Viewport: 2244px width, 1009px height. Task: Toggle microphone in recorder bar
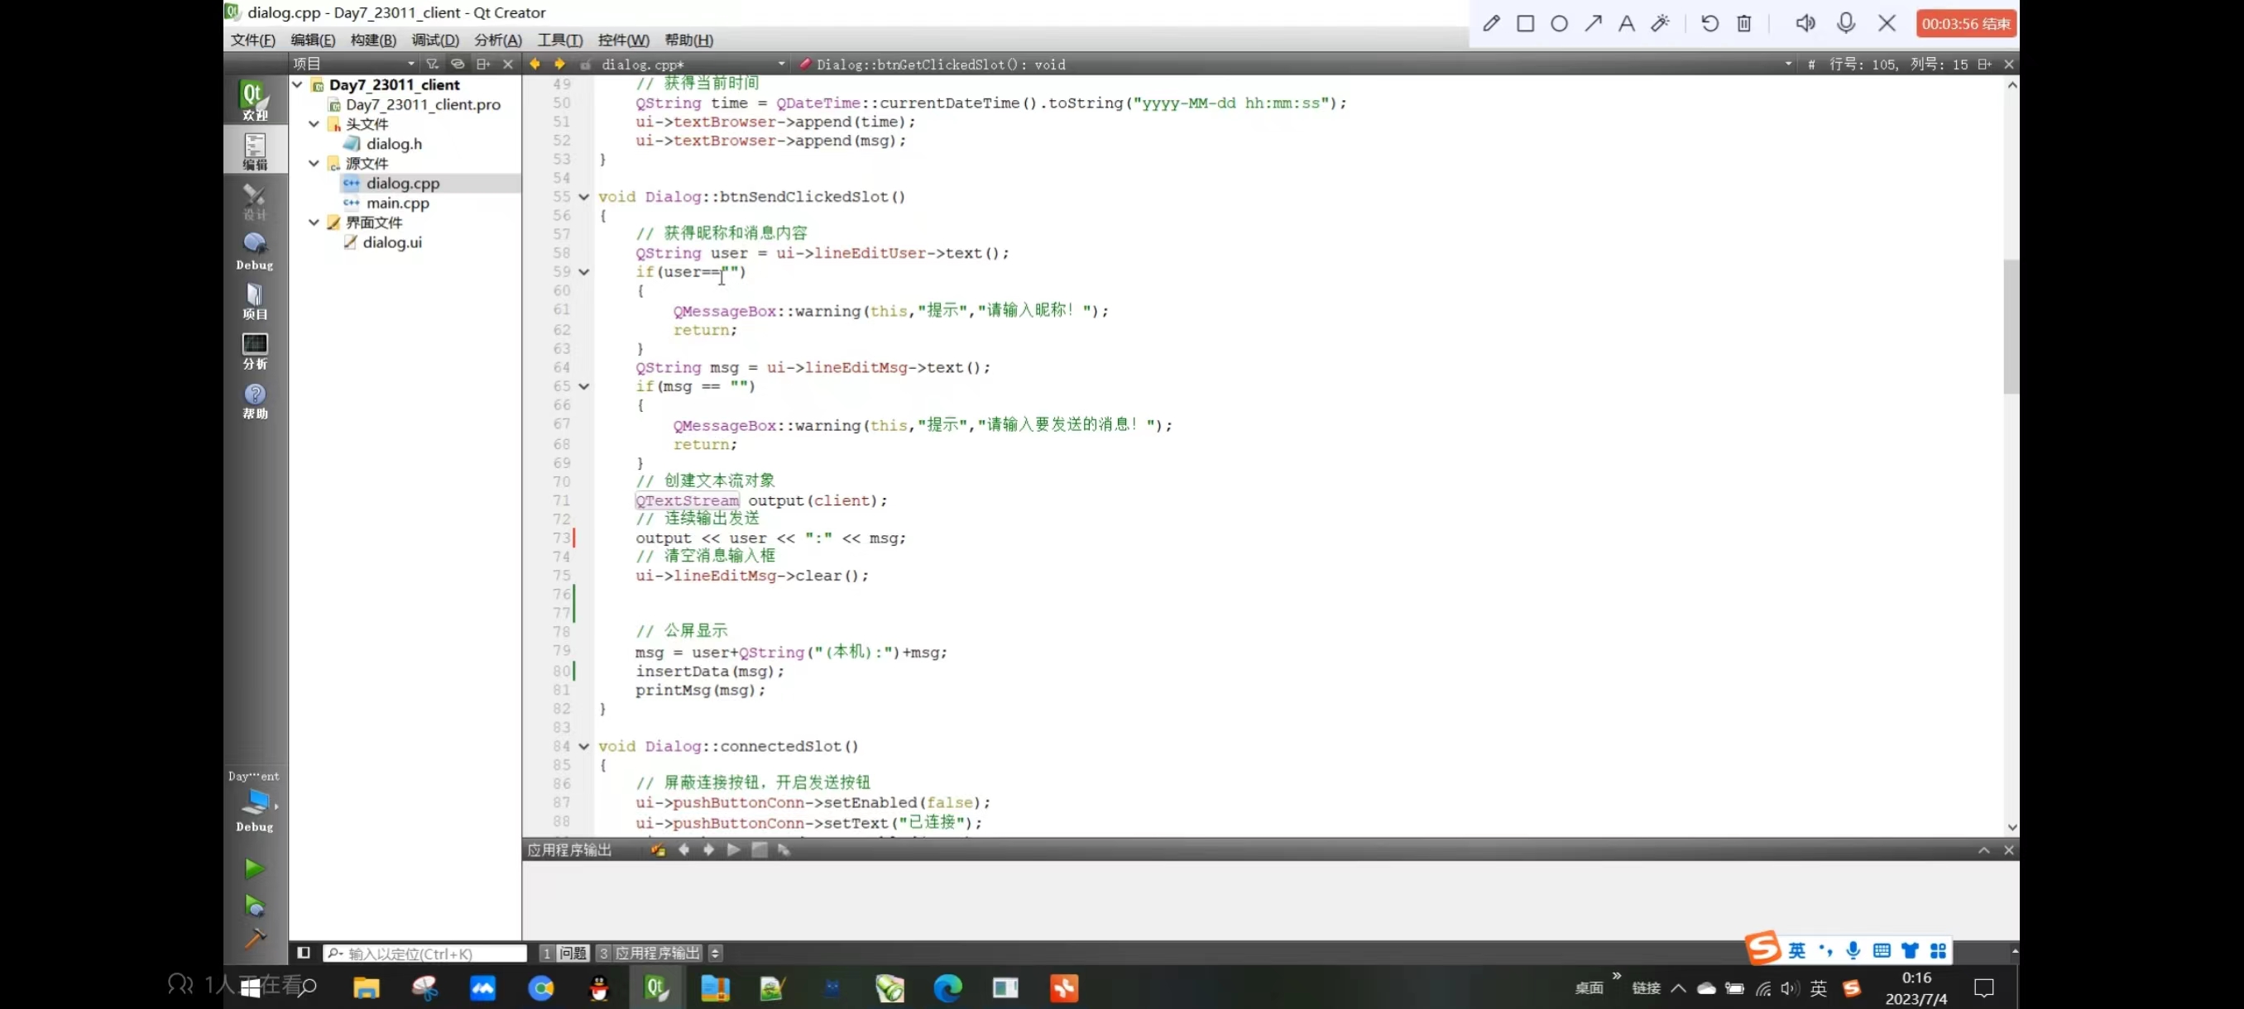(1846, 23)
